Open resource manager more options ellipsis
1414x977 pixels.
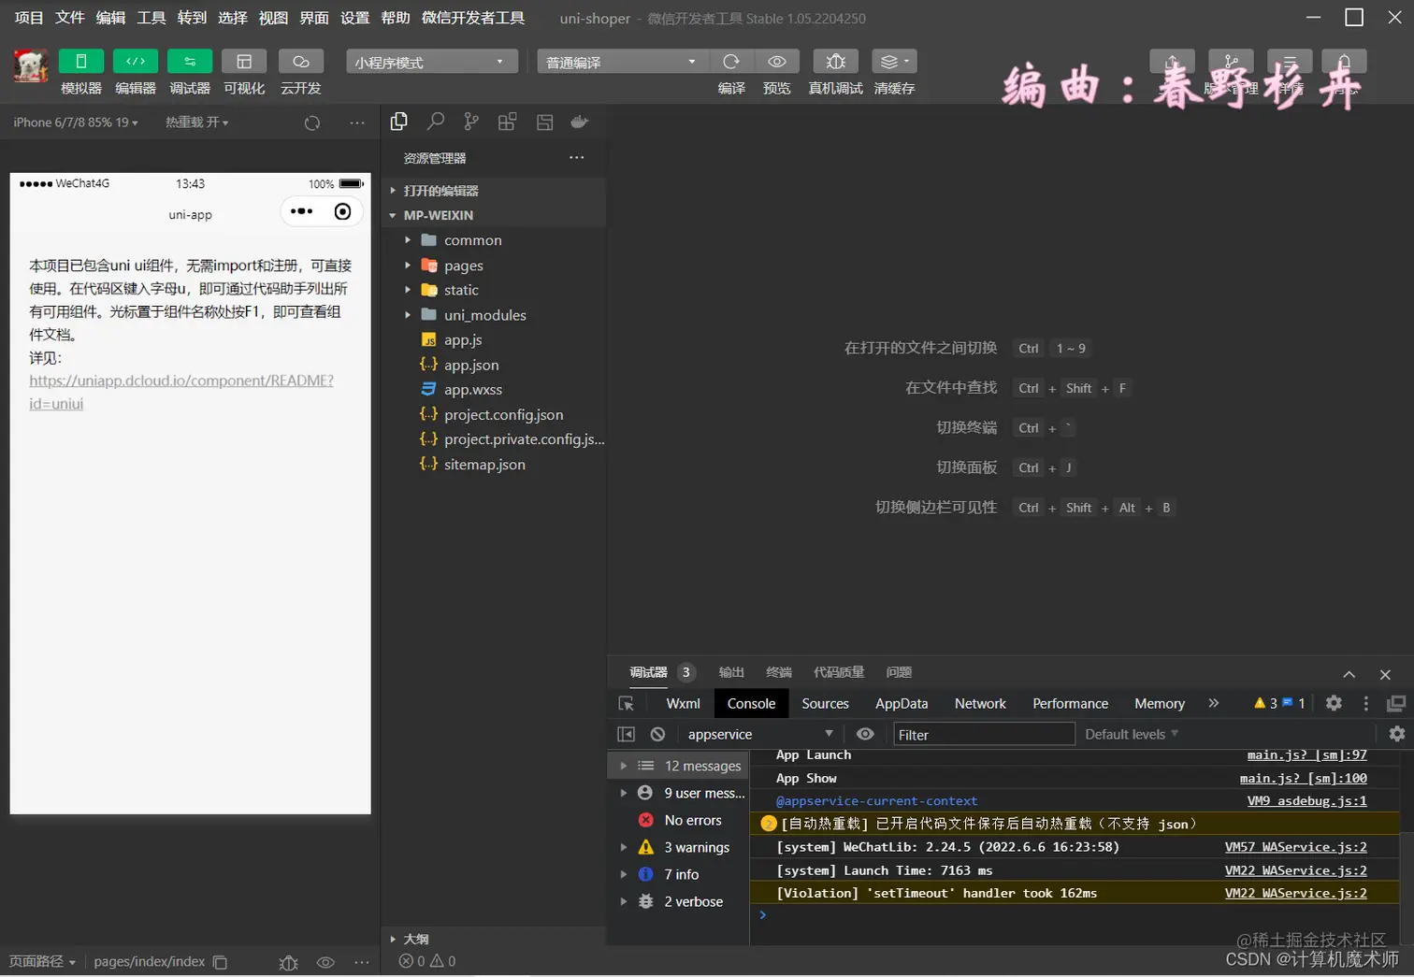pyautogui.click(x=577, y=157)
